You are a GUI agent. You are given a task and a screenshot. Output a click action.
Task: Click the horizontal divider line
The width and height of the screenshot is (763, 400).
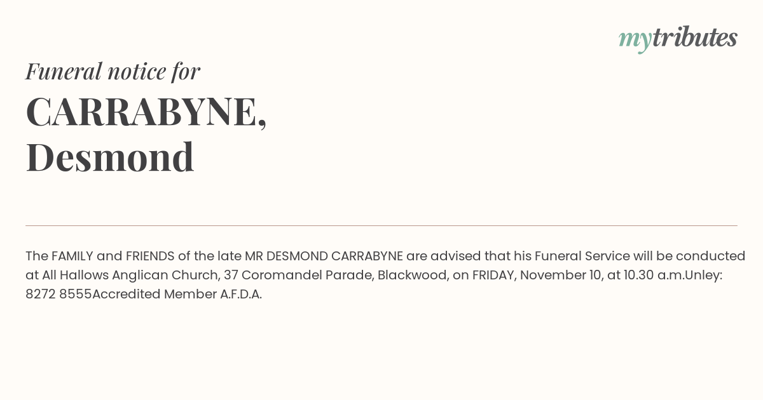click(x=381, y=225)
